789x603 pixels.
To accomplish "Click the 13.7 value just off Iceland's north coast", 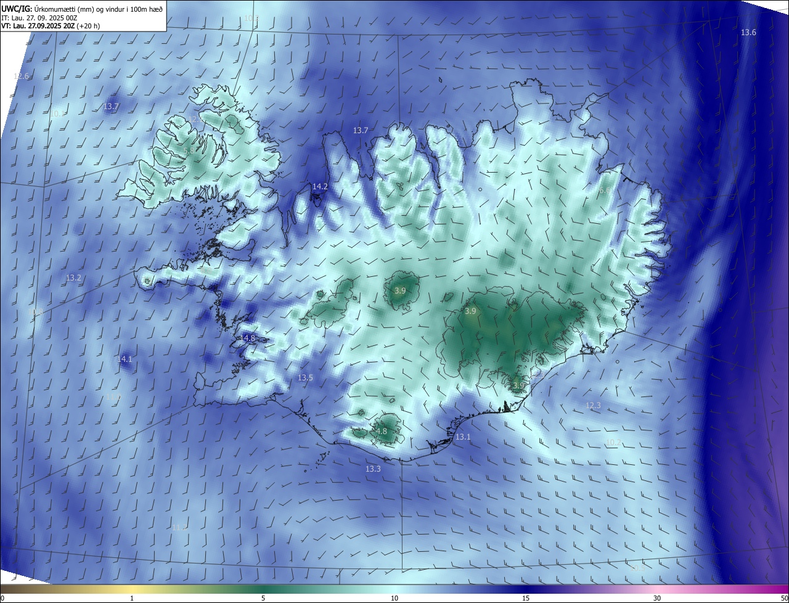I will [x=361, y=131].
